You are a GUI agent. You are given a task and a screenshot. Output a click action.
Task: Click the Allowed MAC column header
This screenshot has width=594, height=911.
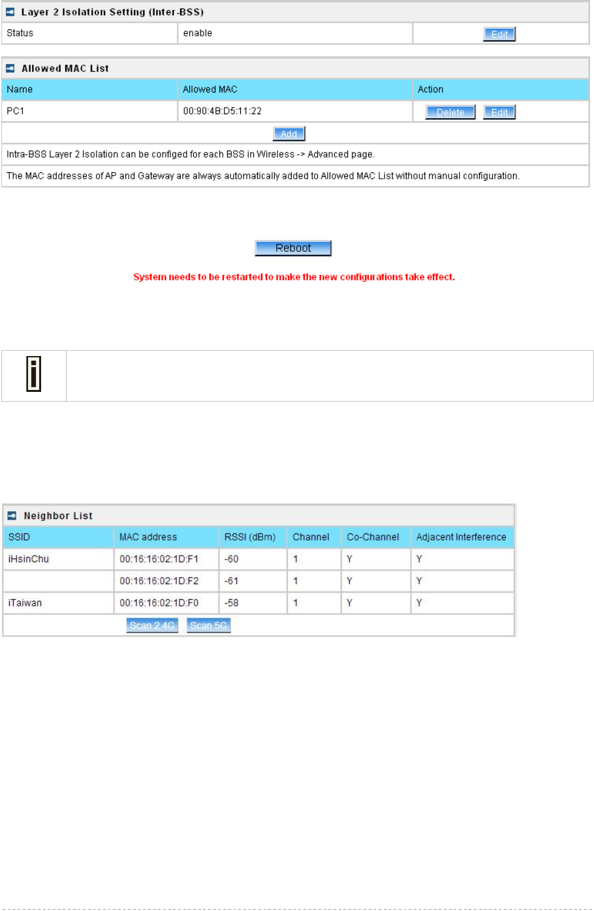(295, 89)
